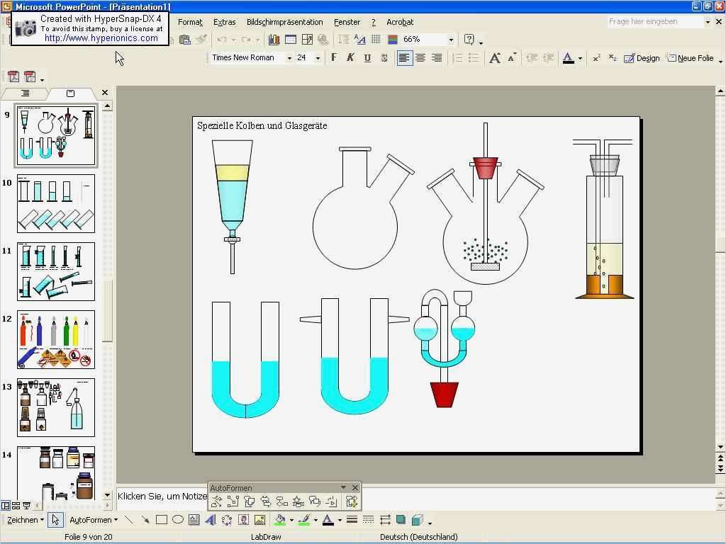Viewport: 726px width, 544px height.
Task: Toggle left text alignment
Action: click(x=403, y=58)
